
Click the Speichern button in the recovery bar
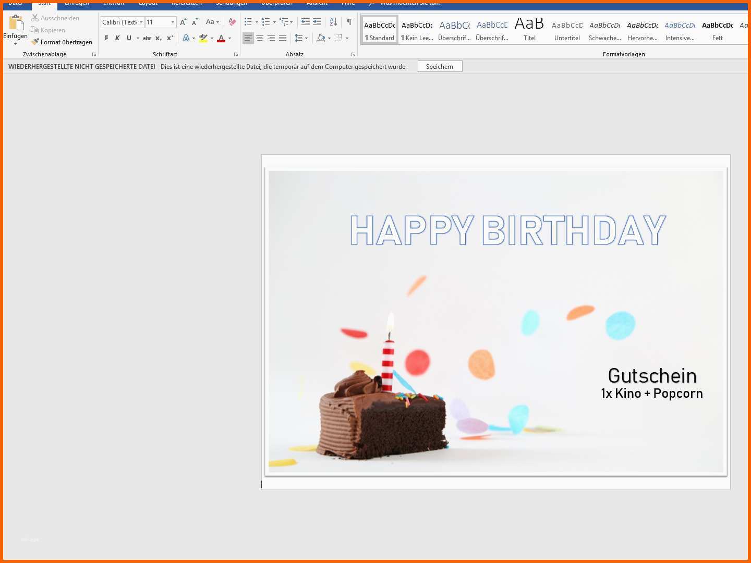(440, 66)
